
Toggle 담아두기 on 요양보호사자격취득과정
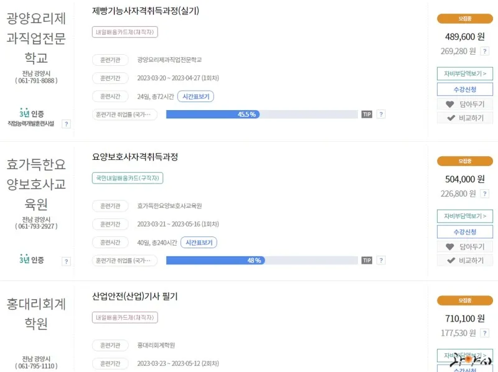(465, 246)
